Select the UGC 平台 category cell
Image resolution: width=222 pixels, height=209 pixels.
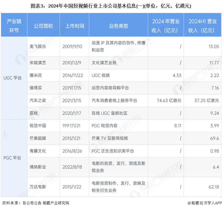click(14, 78)
